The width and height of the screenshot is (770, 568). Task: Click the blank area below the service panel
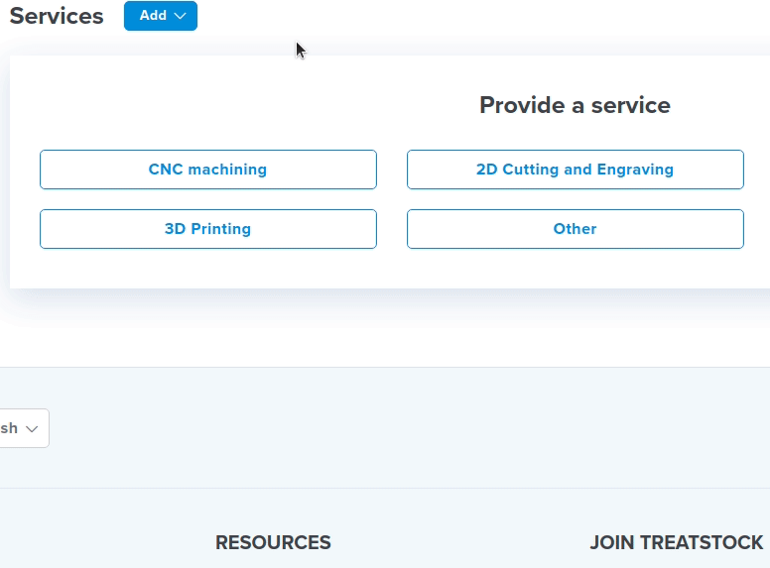[397, 345]
